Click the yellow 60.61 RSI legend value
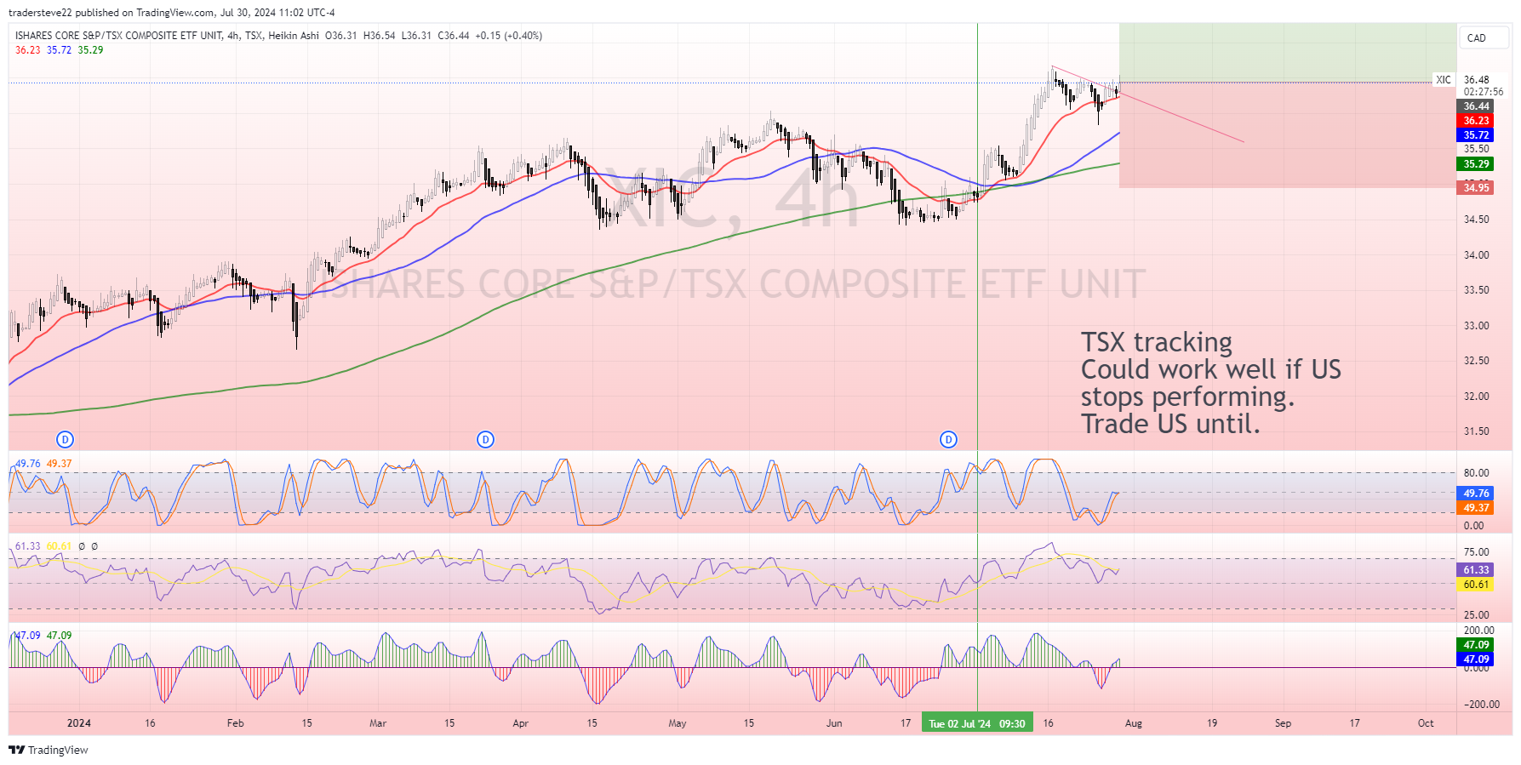Screen dimensions: 1521x765 point(59,546)
